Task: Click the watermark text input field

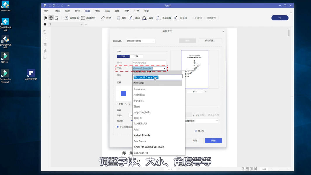Action: coord(149,63)
